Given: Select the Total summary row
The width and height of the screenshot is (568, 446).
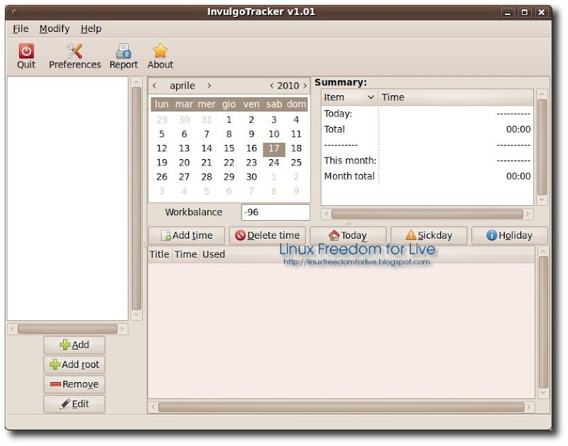Looking at the screenshot, I should pos(427,129).
